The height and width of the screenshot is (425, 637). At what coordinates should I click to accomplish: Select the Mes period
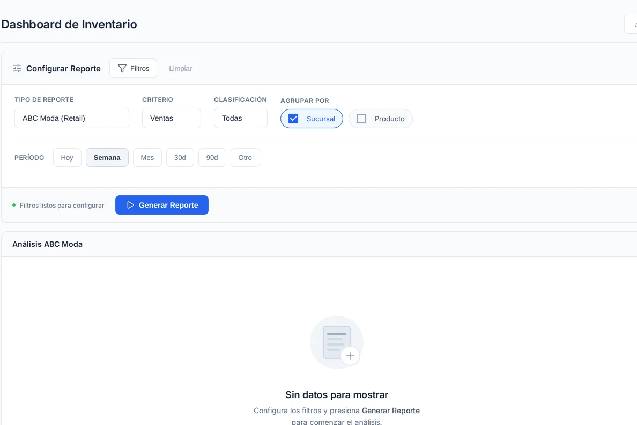click(147, 157)
